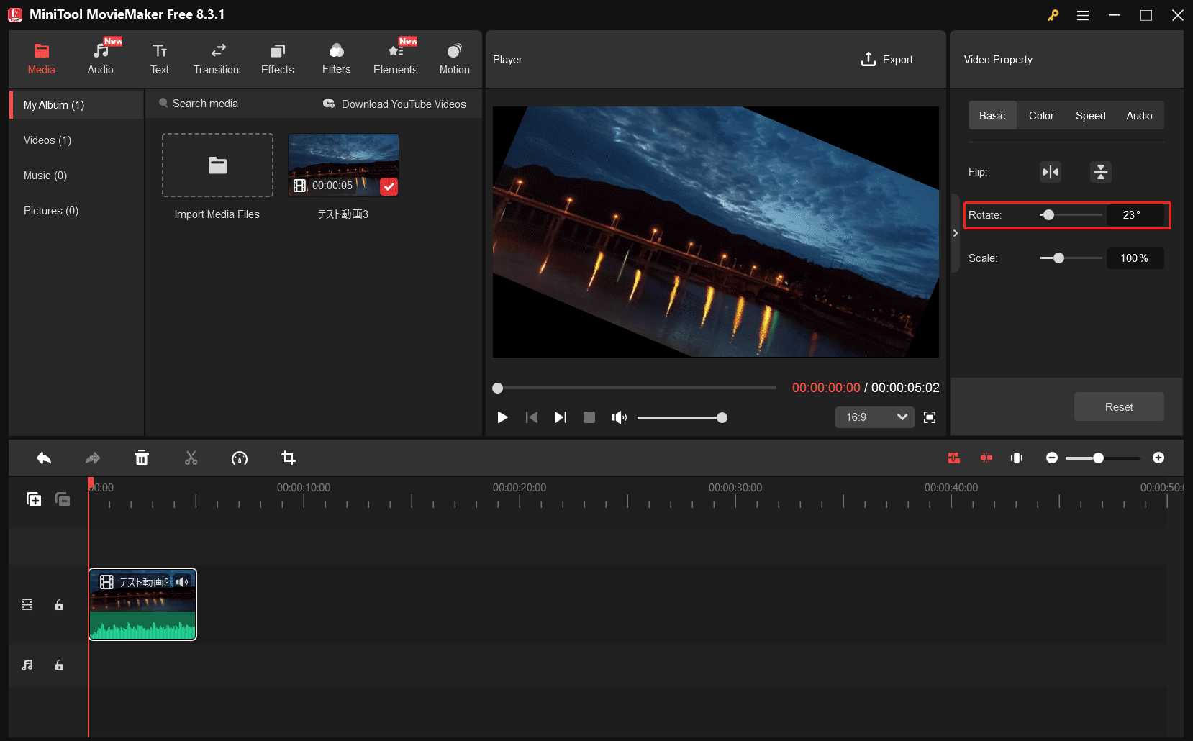Select the テスト動画3 clip on timeline

click(x=142, y=604)
